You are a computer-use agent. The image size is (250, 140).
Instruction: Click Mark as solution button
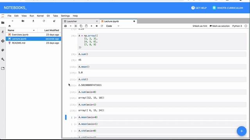coord(220,26)
